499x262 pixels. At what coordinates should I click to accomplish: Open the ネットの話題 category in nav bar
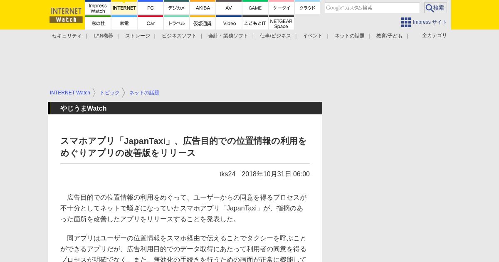[x=350, y=36]
